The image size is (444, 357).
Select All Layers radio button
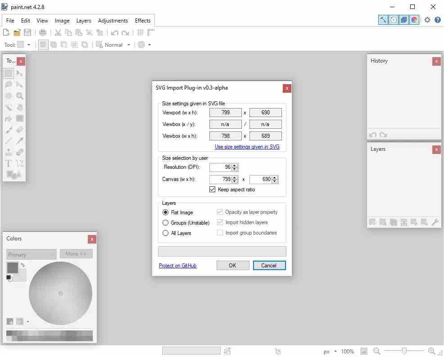coord(165,233)
